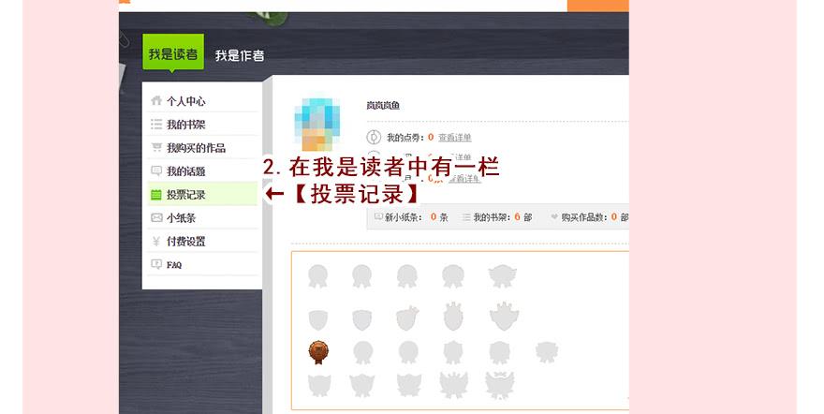
Task: Open 付费设置 in sidebar
Action: 186,242
